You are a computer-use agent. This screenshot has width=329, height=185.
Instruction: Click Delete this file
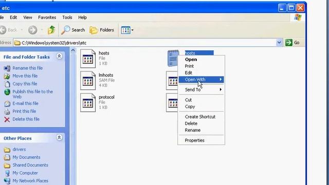pos(26,119)
